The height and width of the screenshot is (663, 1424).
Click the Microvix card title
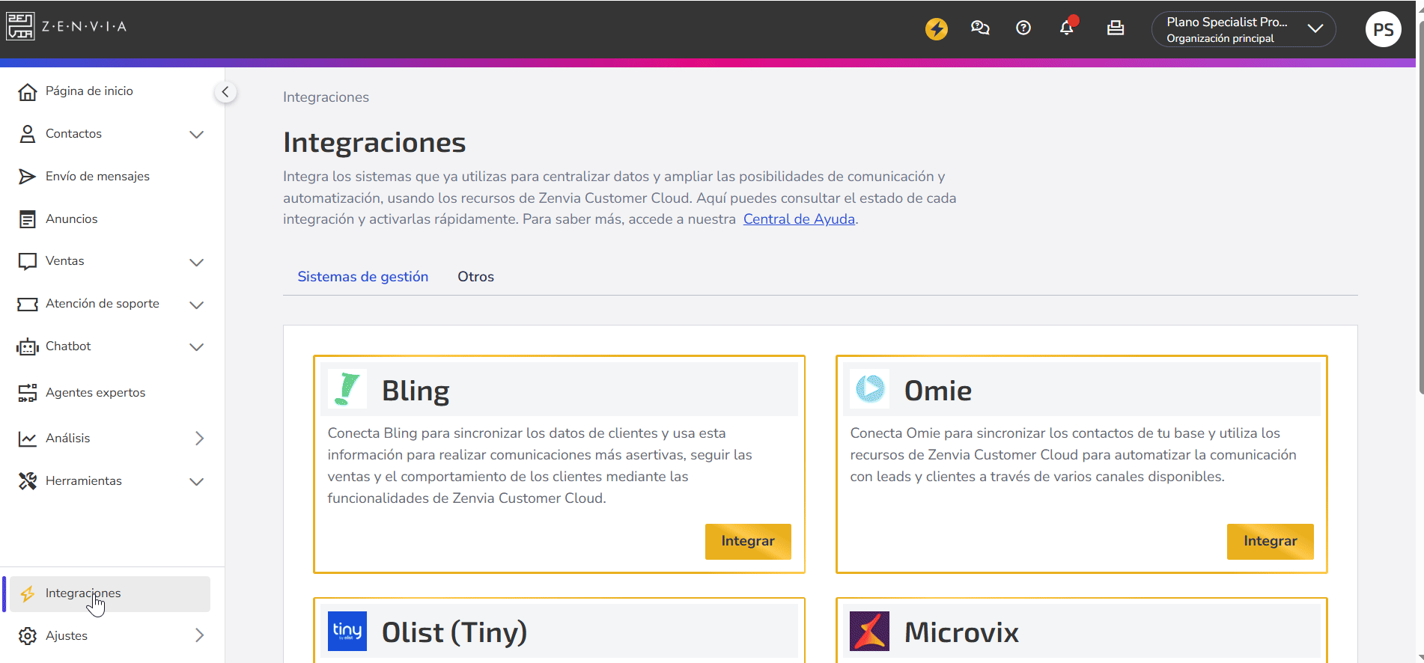[961, 633]
